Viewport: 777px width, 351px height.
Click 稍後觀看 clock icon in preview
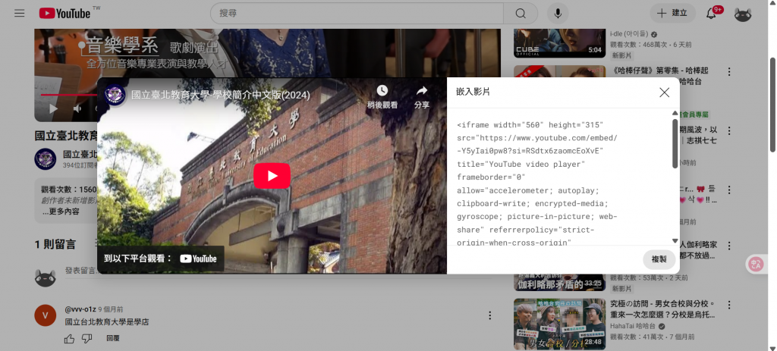382,96
